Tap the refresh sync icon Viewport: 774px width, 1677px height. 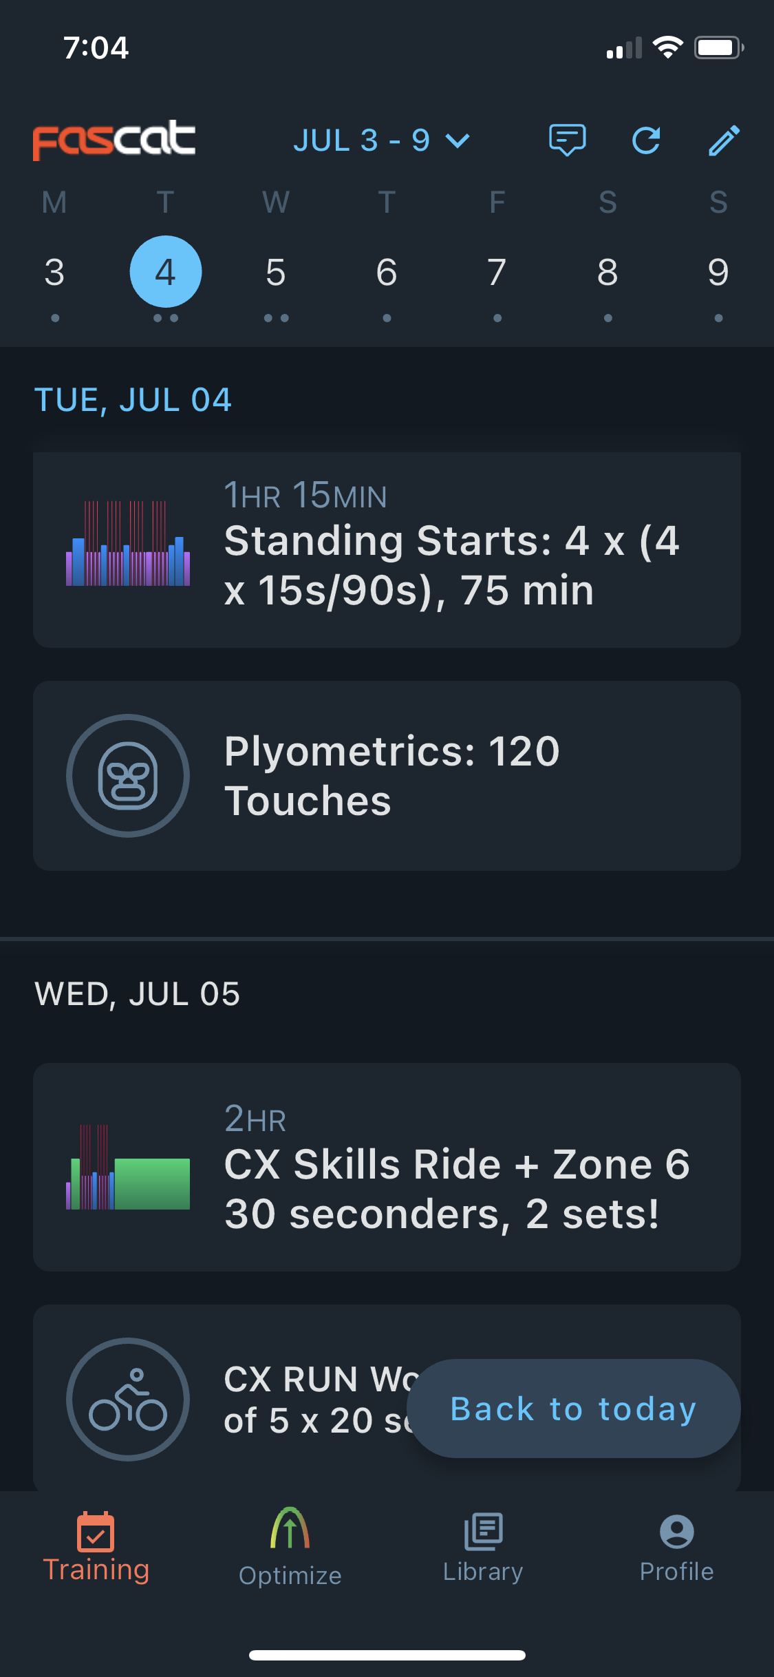646,140
